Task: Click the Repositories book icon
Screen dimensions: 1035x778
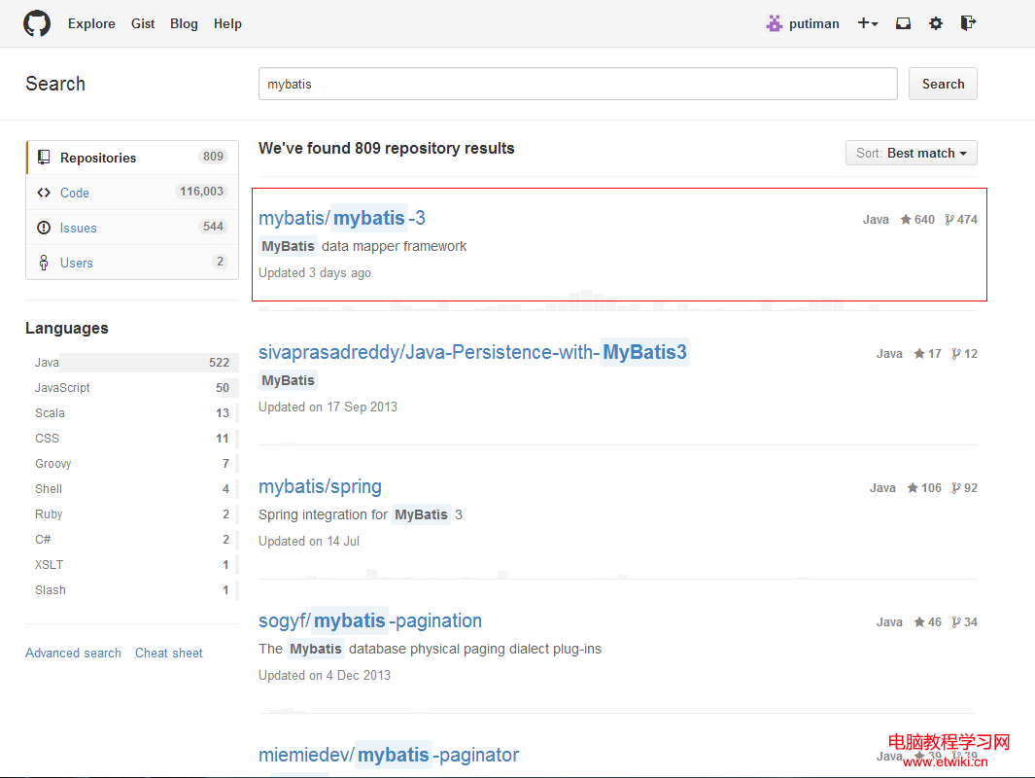Action: 44,158
